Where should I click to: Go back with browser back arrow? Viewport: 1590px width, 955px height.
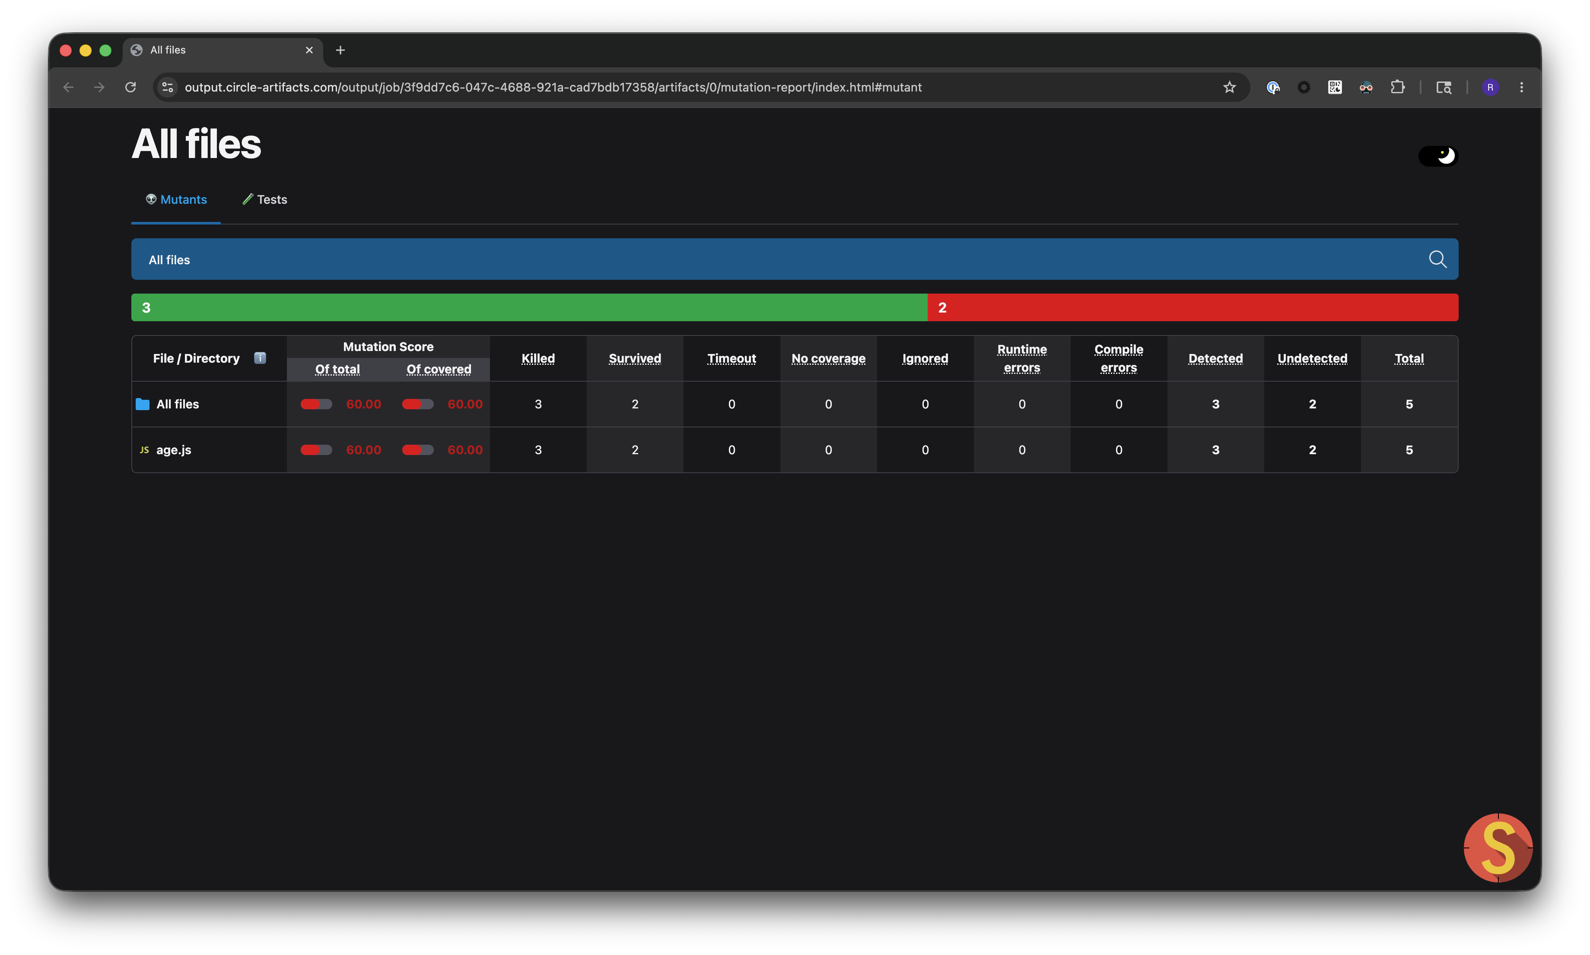(68, 87)
